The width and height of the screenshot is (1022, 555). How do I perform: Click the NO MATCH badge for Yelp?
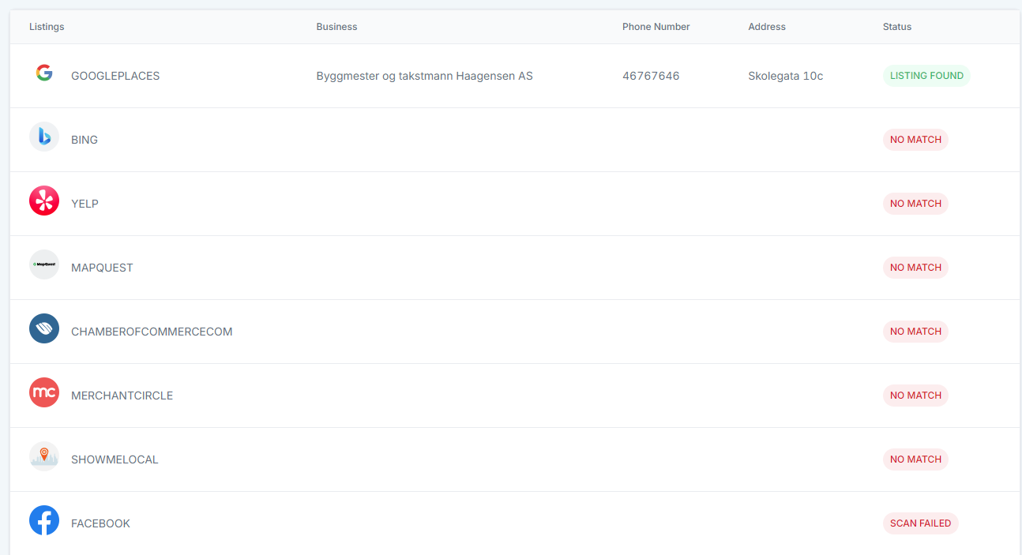pyautogui.click(x=915, y=204)
